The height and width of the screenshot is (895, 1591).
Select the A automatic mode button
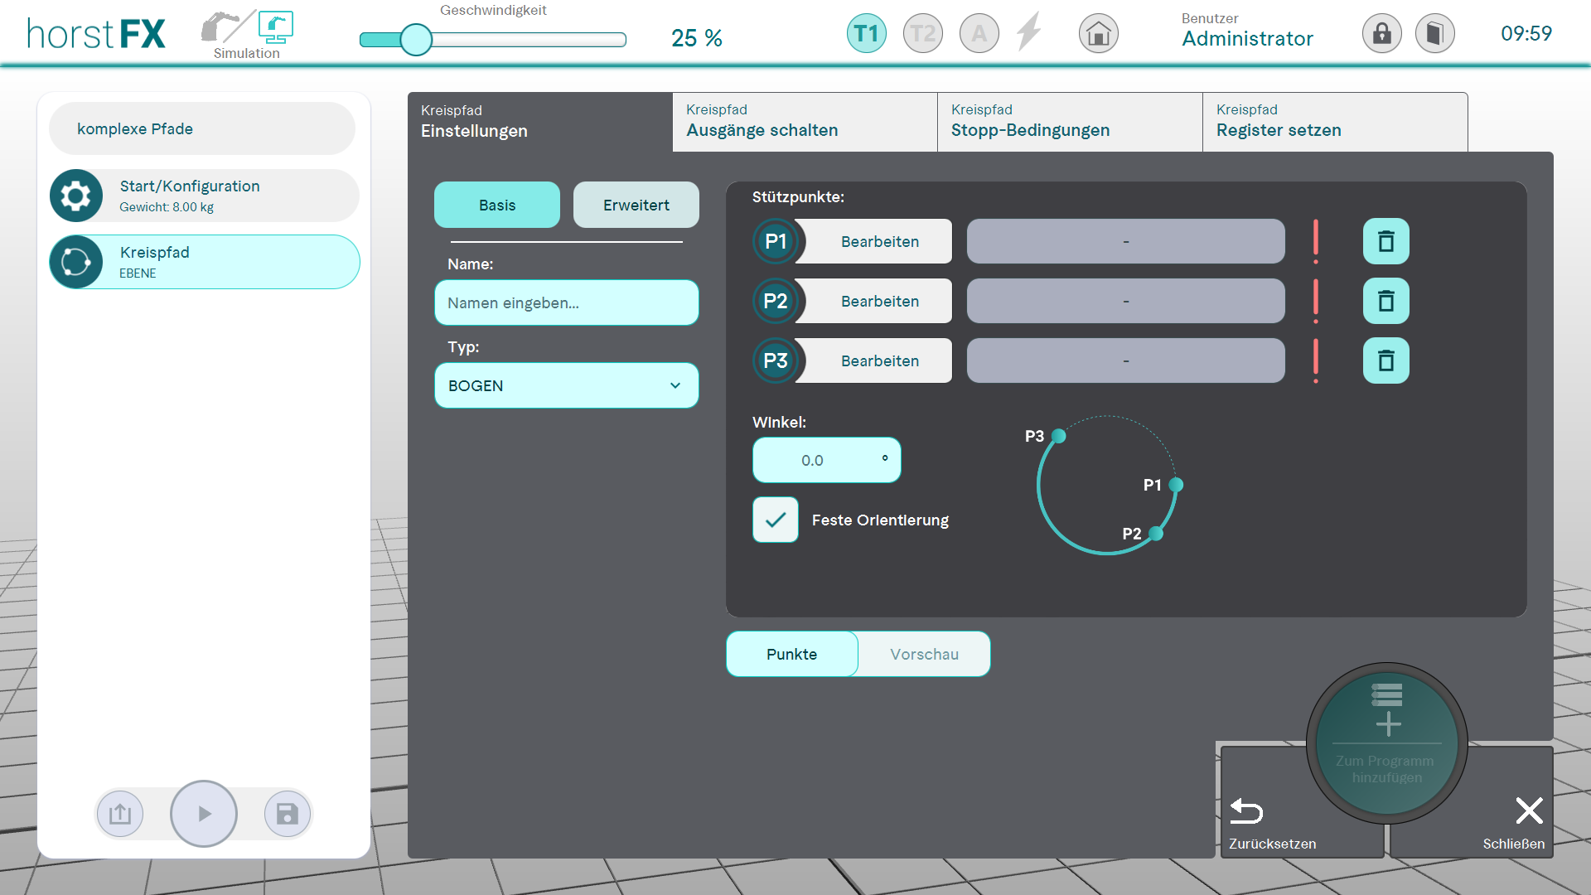tap(979, 34)
